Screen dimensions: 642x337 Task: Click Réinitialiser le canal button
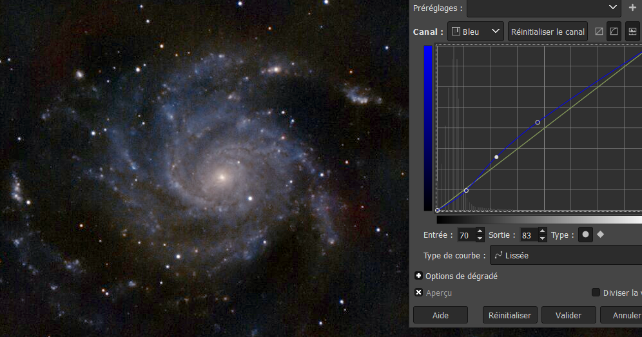[547, 32]
